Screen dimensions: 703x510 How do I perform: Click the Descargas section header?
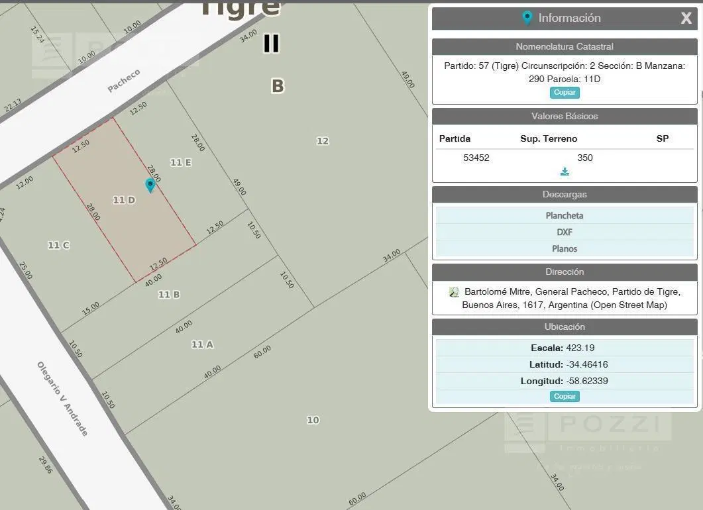(565, 195)
